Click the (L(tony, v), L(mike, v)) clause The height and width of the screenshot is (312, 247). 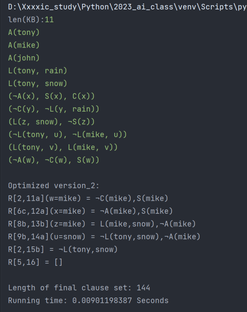tap(63, 147)
